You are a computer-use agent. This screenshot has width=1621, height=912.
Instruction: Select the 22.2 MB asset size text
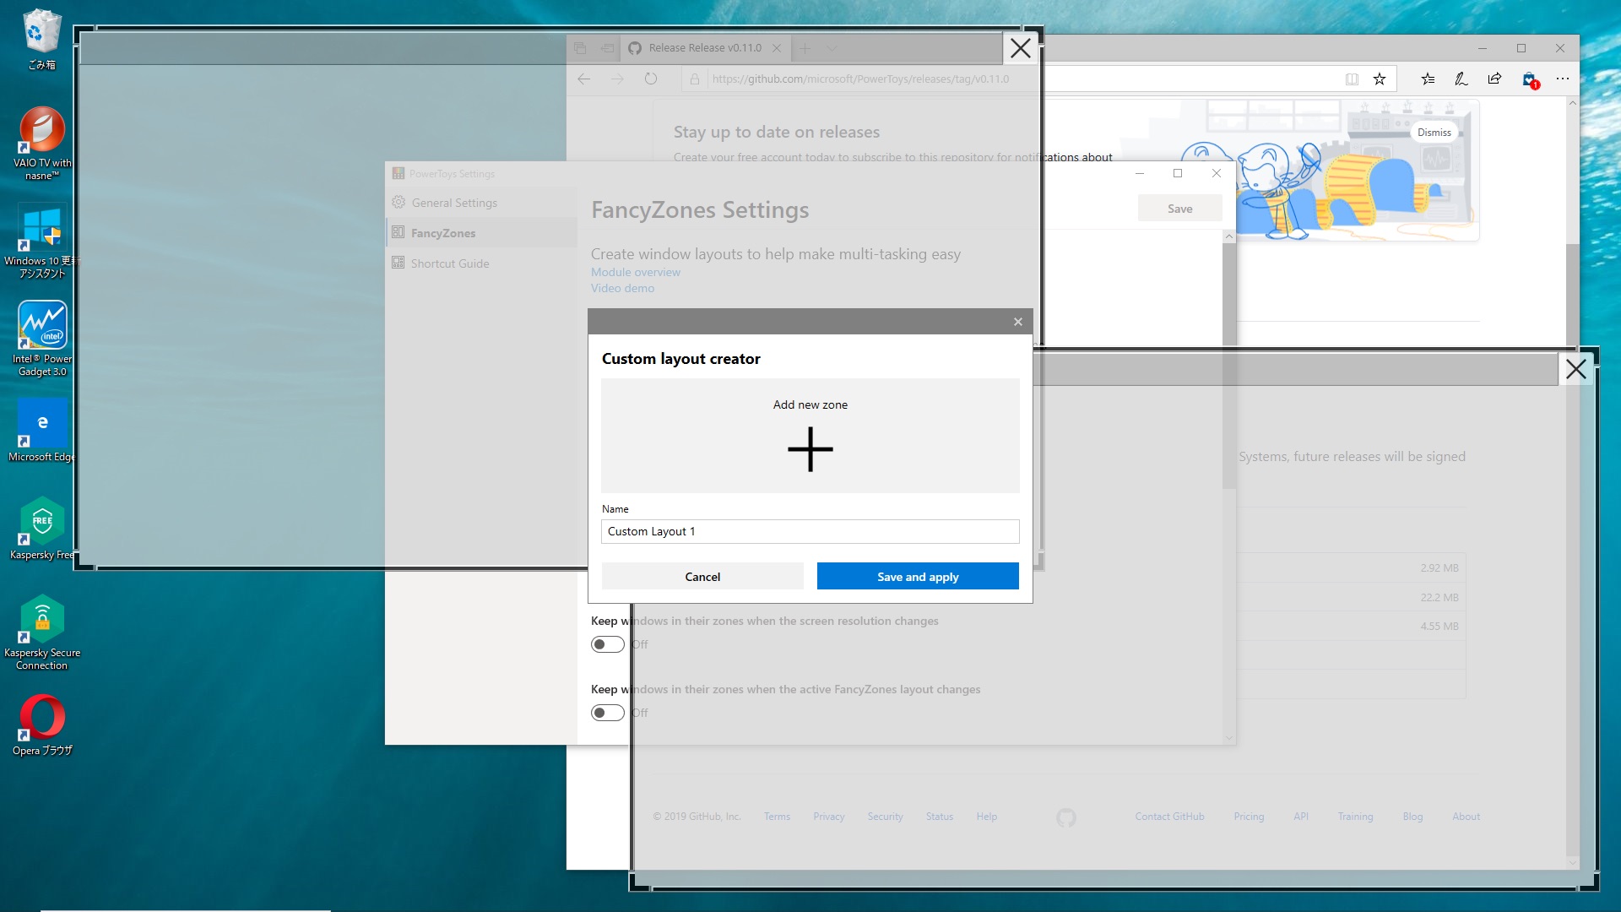coord(1439,598)
